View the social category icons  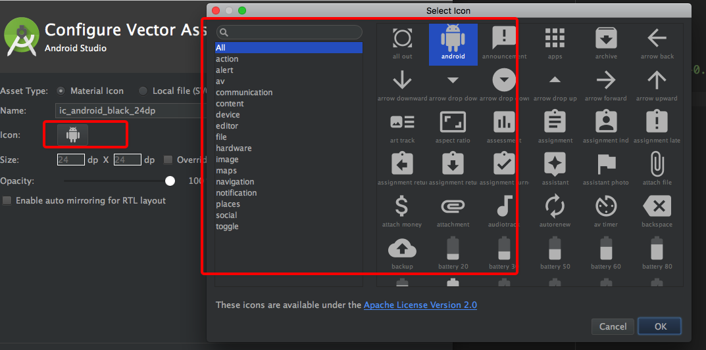point(289,215)
